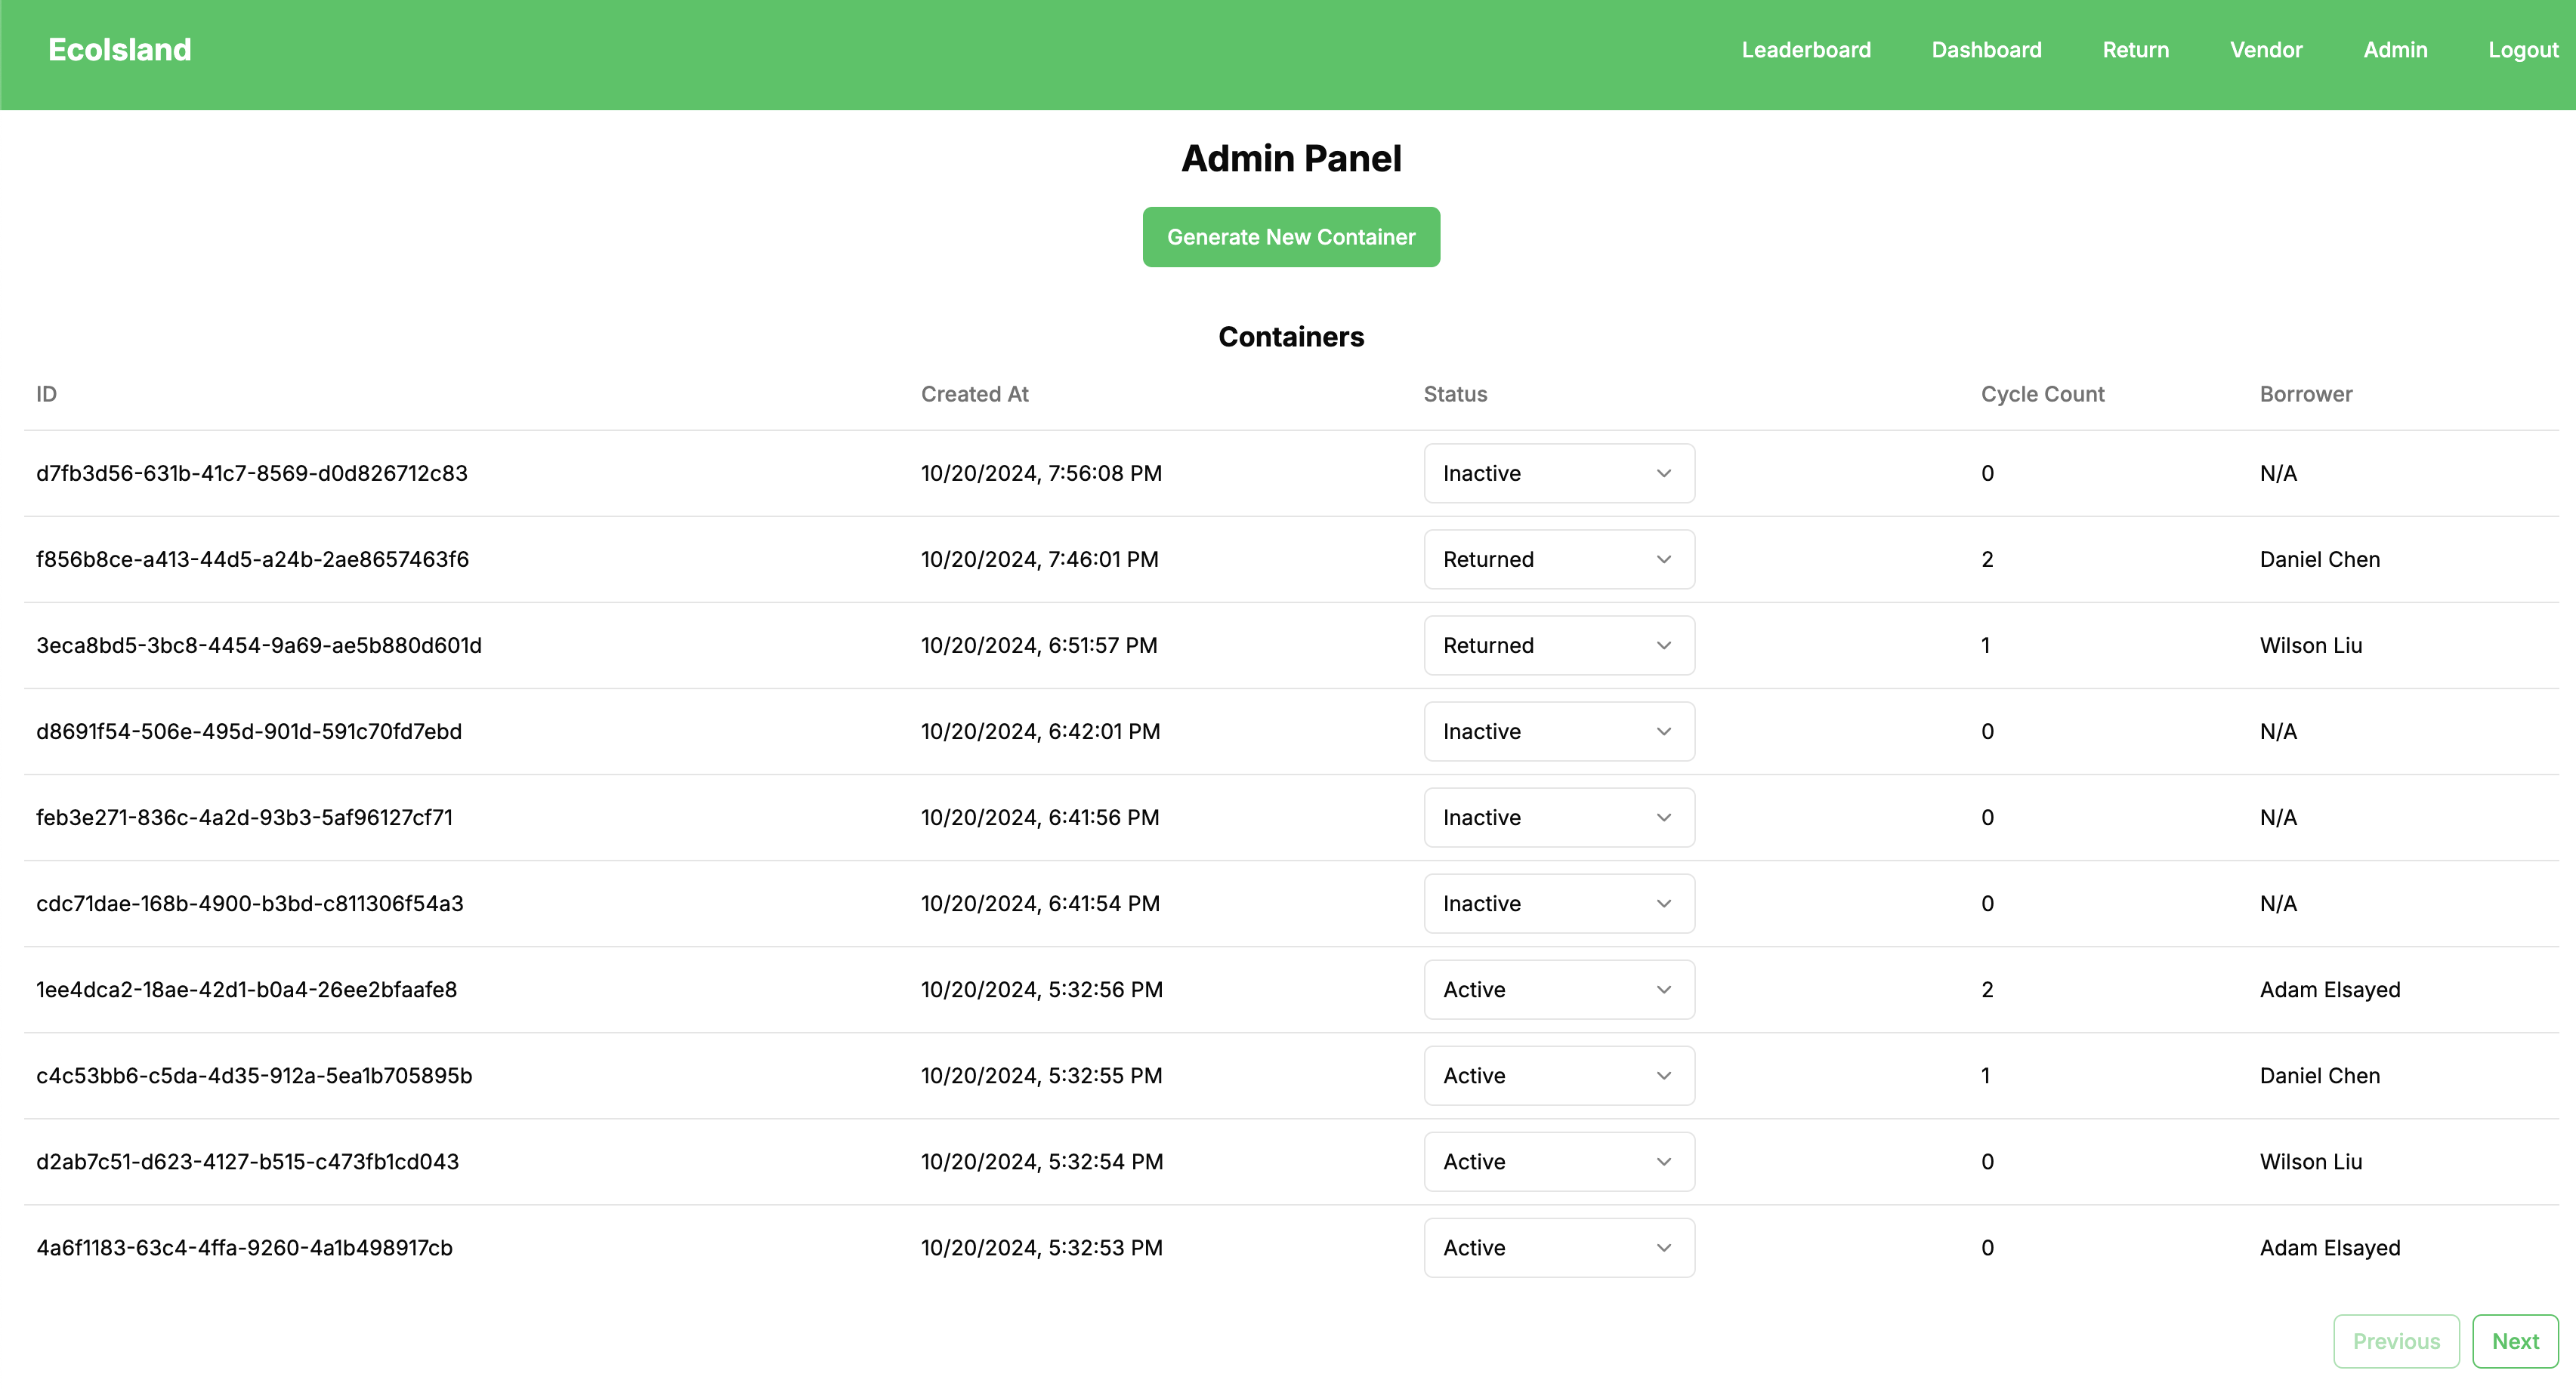Navigate to Dashboard
The image size is (2576, 1389).
[1986, 50]
